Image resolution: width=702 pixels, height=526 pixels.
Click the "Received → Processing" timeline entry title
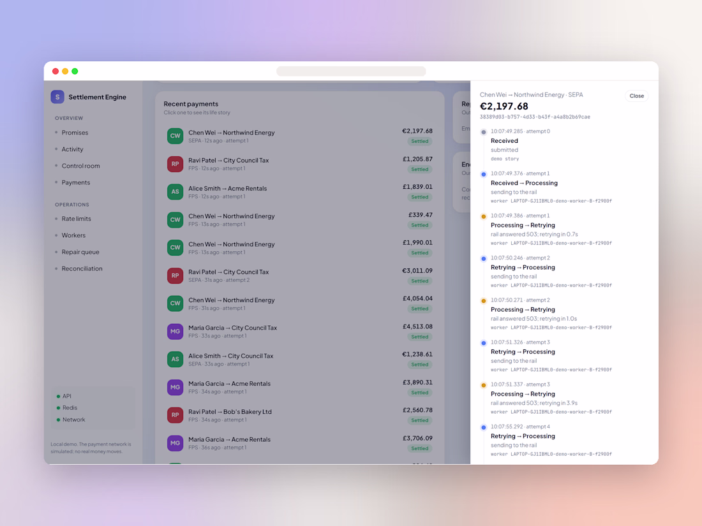pyautogui.click(x=524, y=183)
